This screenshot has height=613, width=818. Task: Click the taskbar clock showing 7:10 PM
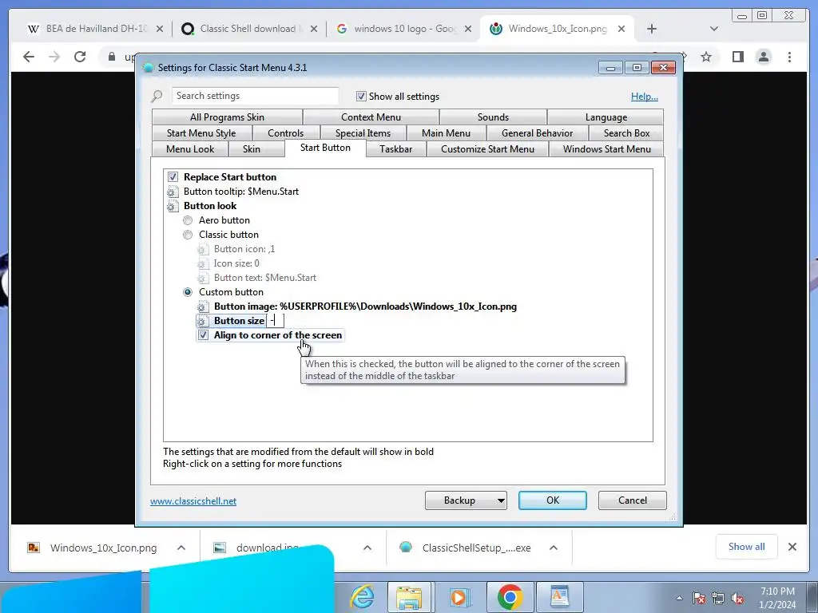[x=777, y=598]
